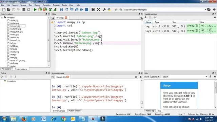Open the working directory path dropdown
The height and width of the screenshot is (122, 217).
click(x=205, y=10)
